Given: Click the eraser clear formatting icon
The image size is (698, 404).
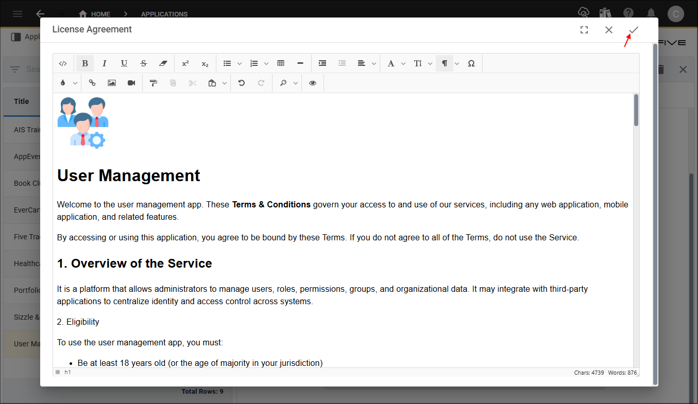Looking at the screenshot, I should click(163, 63).
